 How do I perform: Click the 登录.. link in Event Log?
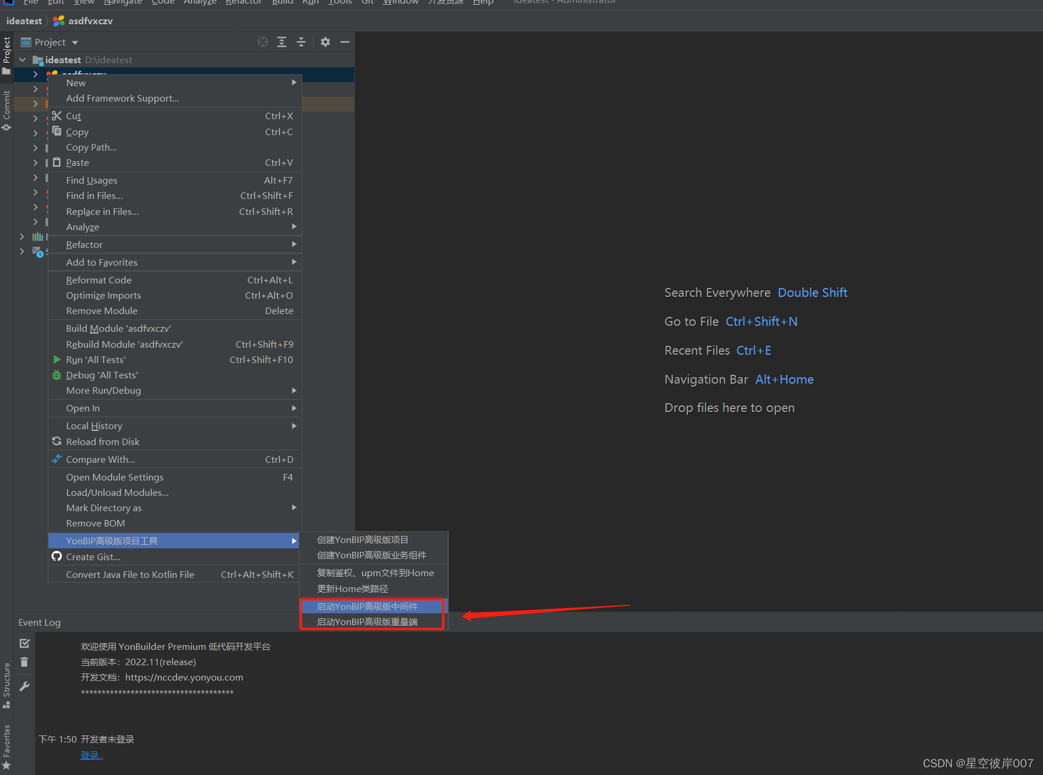[x=92, y=756]
